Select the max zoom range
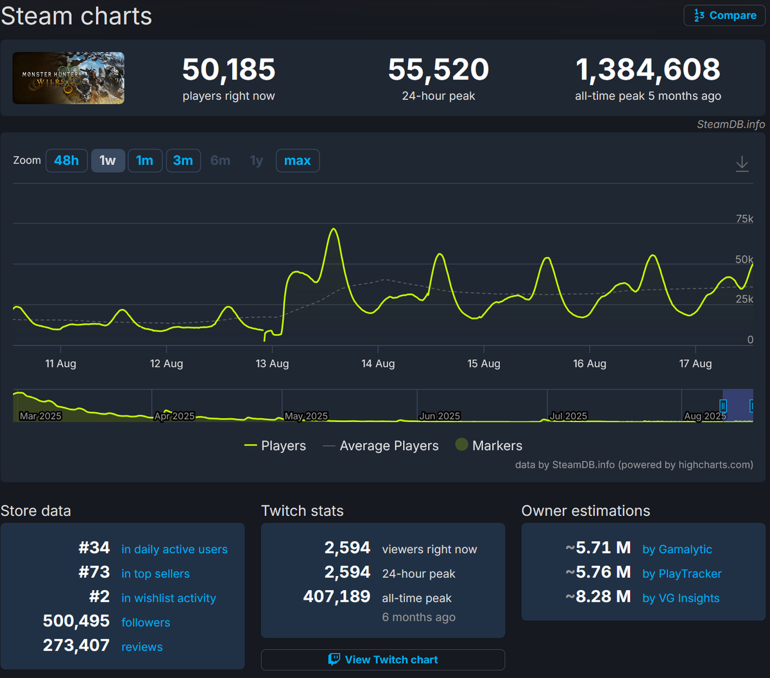 click(x=298, y=160)
